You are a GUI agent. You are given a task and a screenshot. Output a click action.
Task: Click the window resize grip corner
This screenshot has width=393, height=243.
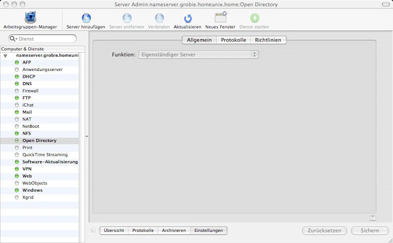pos(391,241)
